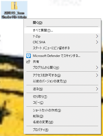
Task: Select 切り取り(T) to cut the file
Action: [x=62, y=97]
